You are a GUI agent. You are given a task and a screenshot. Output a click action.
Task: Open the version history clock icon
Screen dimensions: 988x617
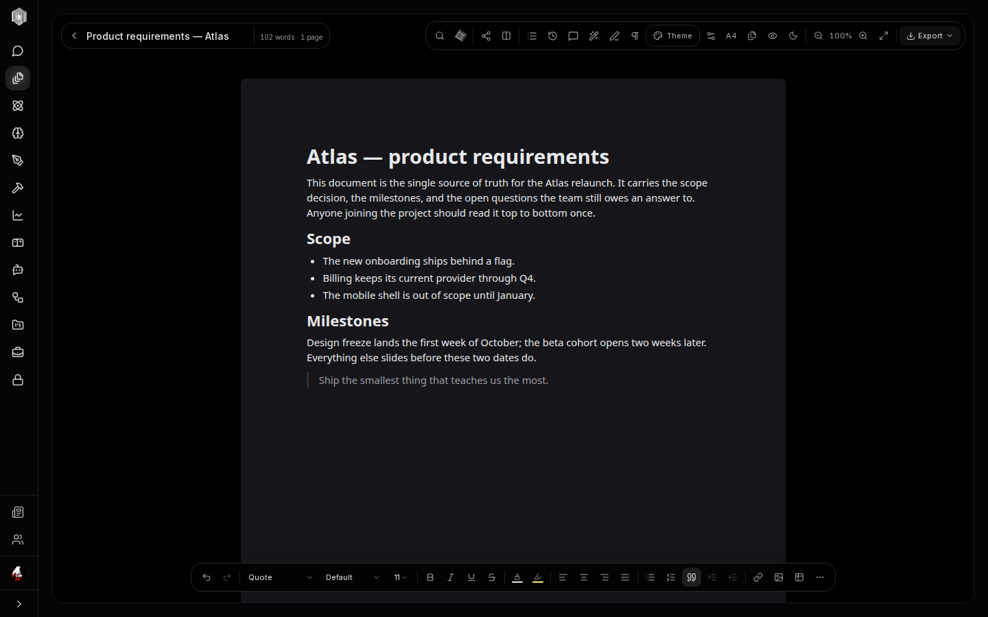point(552,36)
